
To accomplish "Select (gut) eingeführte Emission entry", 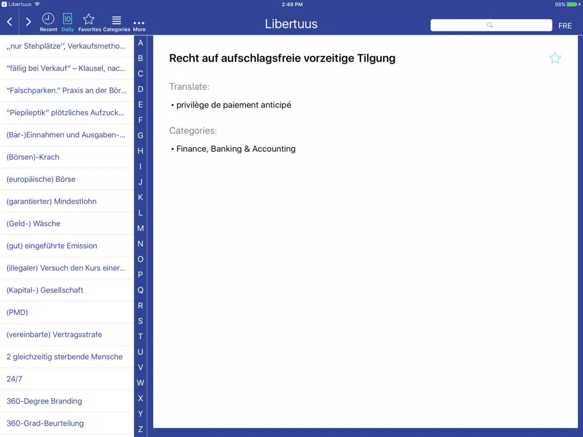I will pyautogui.click(x=67, y=246).
